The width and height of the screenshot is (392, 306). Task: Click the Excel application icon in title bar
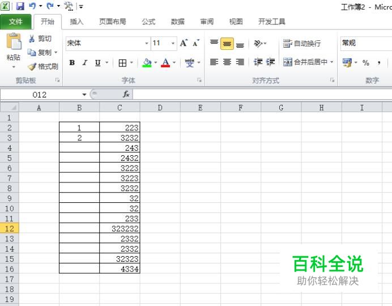pos(5,6)
